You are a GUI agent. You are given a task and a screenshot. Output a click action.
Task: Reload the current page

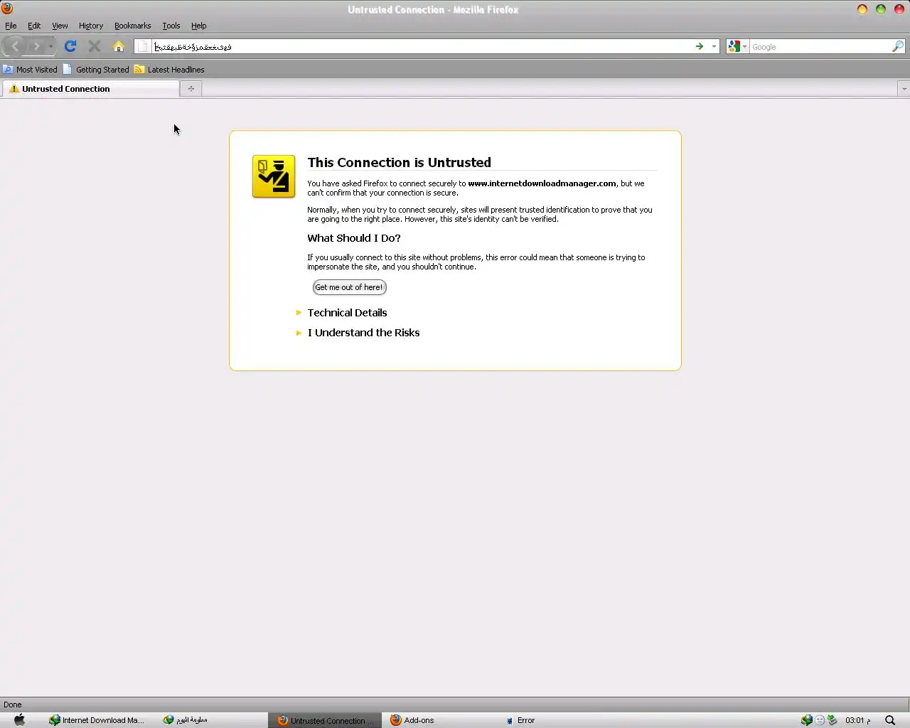pos(70,46)
